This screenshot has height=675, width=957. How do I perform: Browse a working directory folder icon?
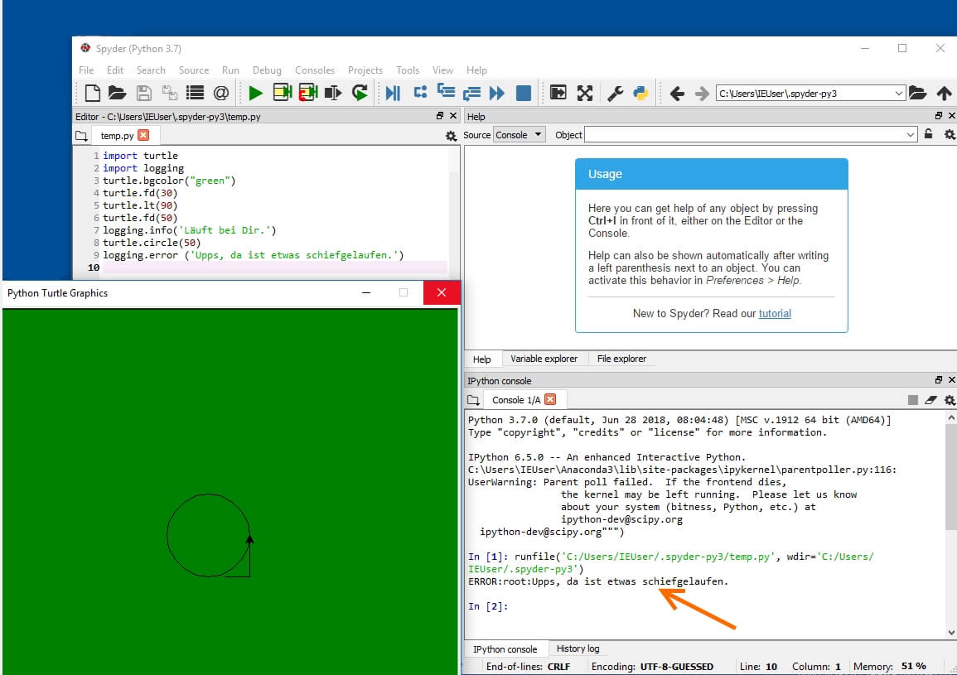(x=917, y=93)
